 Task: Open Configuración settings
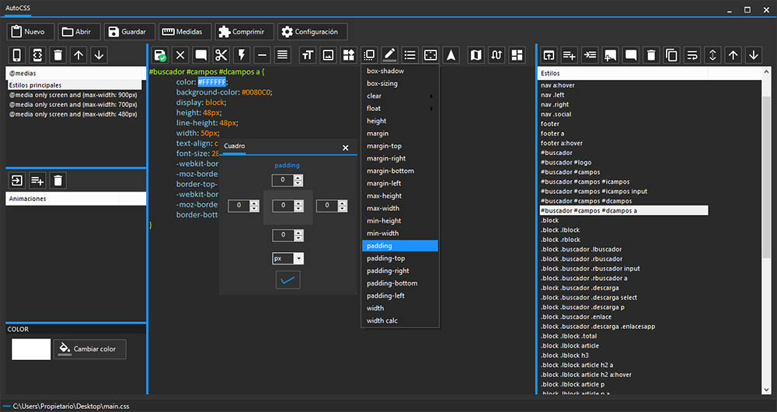pyautogui.click(x=312, y=32)
